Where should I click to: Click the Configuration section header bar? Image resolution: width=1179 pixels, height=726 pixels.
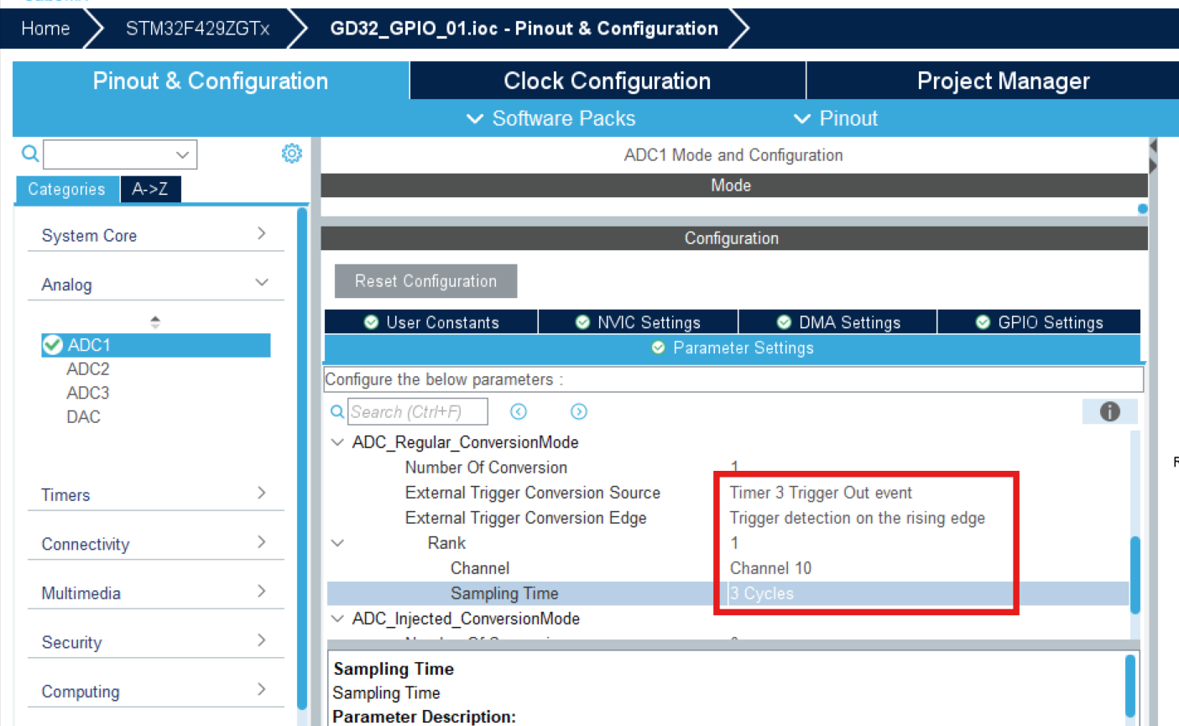tap(733, 238)
